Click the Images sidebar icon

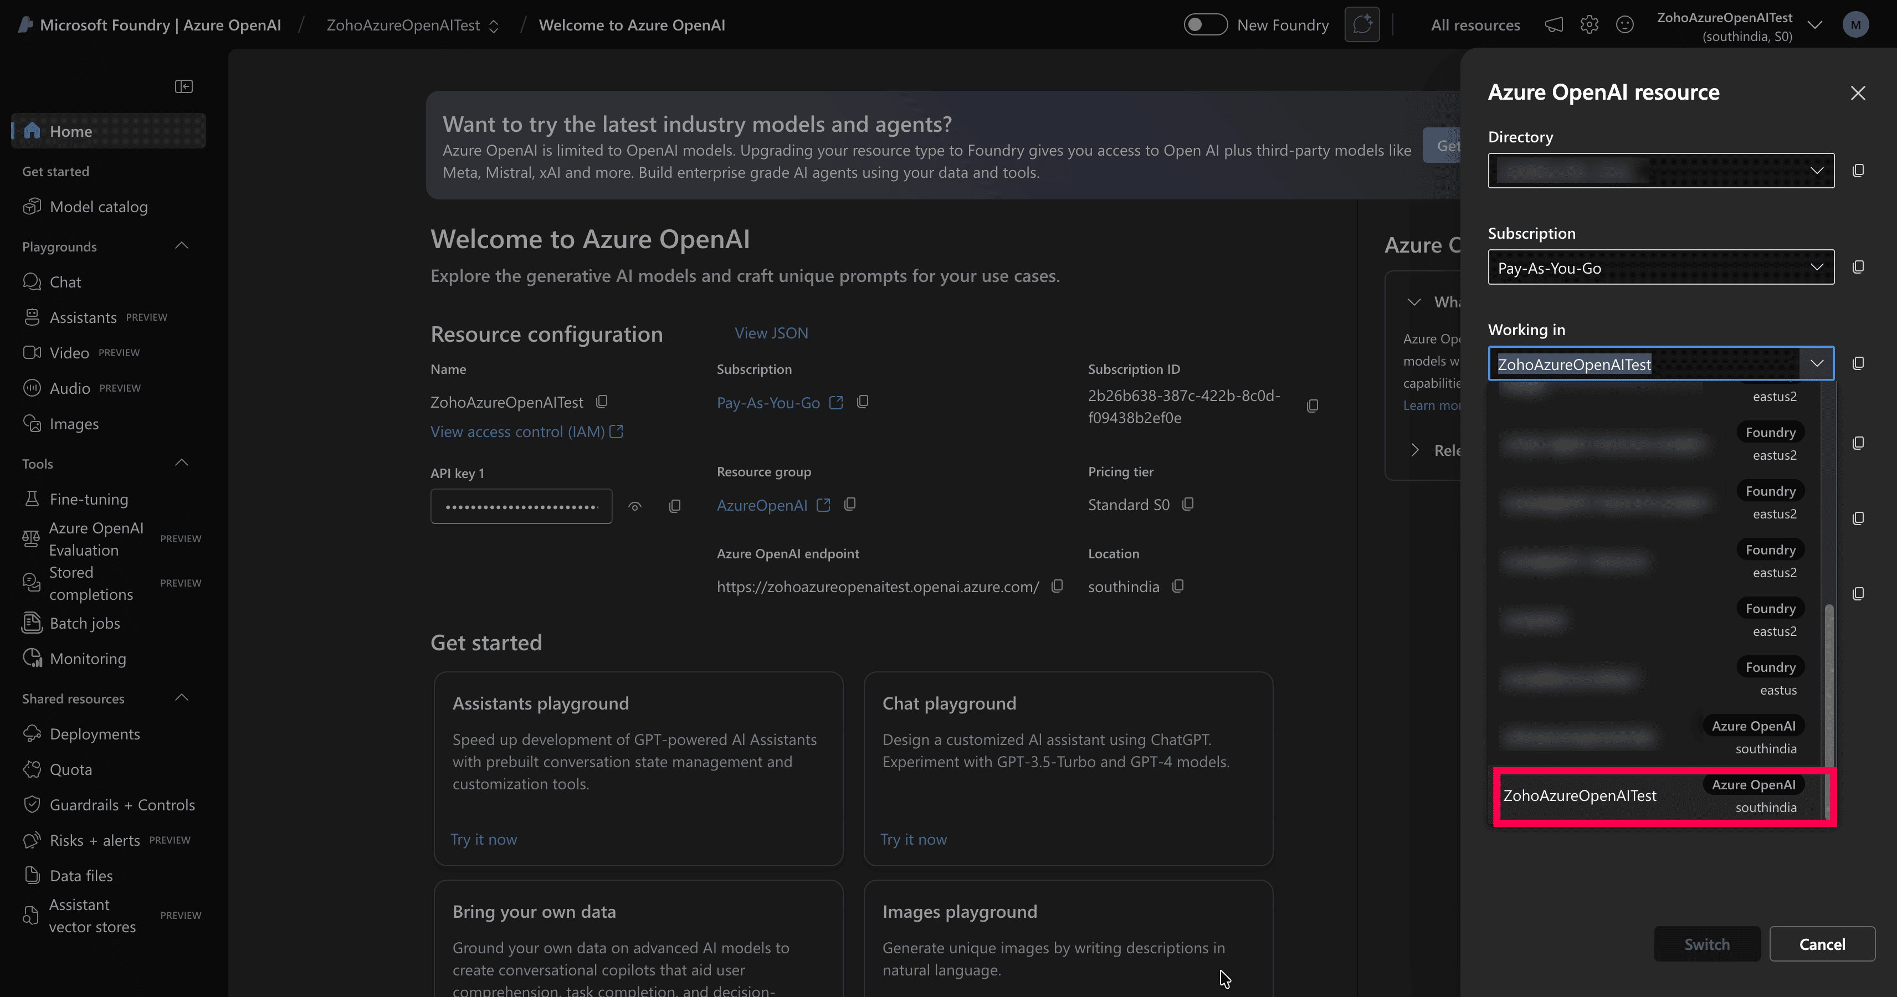click(32, 423)
